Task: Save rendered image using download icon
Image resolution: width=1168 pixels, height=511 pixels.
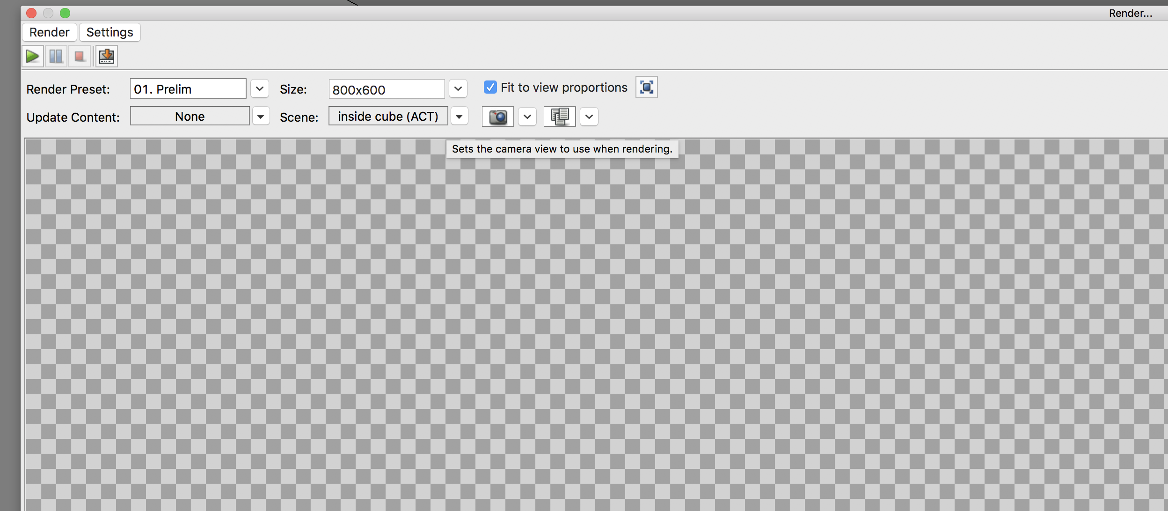Action: coord(107,57)
